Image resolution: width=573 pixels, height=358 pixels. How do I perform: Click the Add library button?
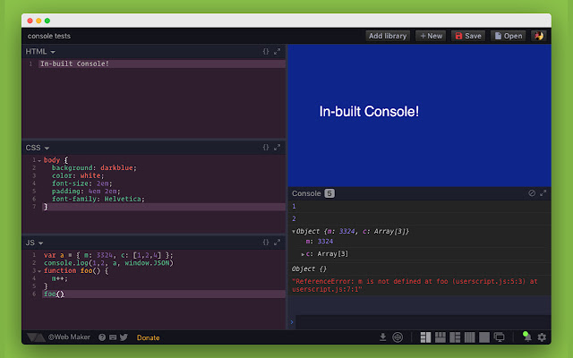tap(388, 36)
